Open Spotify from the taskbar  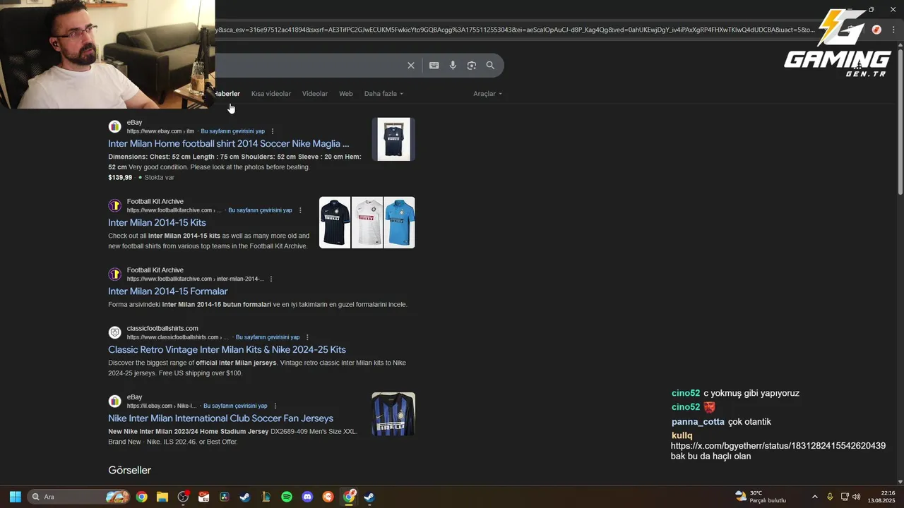[287, 497]
